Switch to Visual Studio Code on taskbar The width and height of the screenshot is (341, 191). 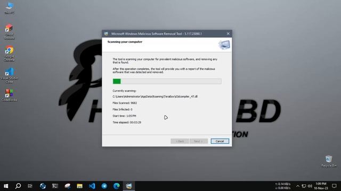[x=92, y=186]
